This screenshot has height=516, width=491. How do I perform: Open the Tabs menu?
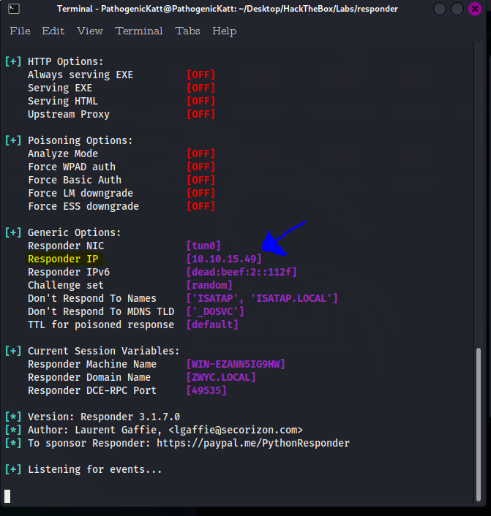pos(188,31)
